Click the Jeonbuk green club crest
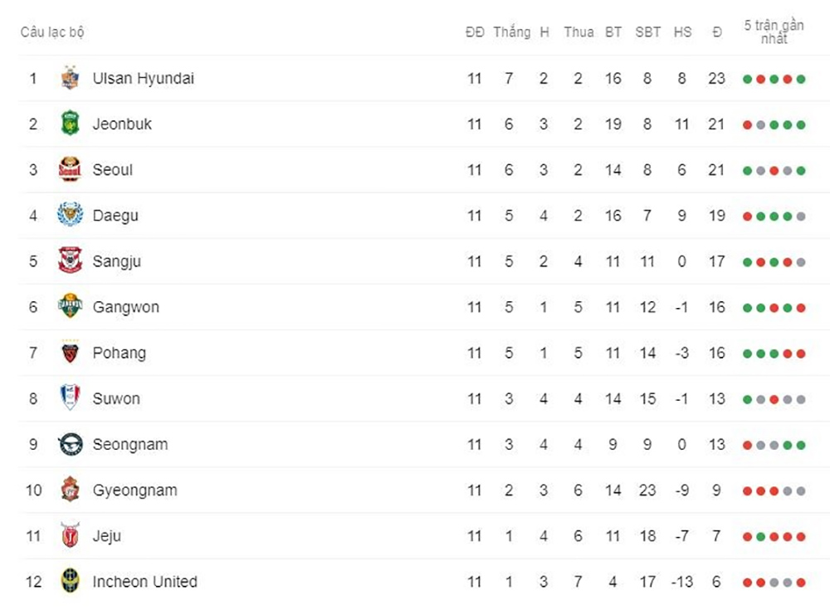830x615 pixels. click(71, 124)
